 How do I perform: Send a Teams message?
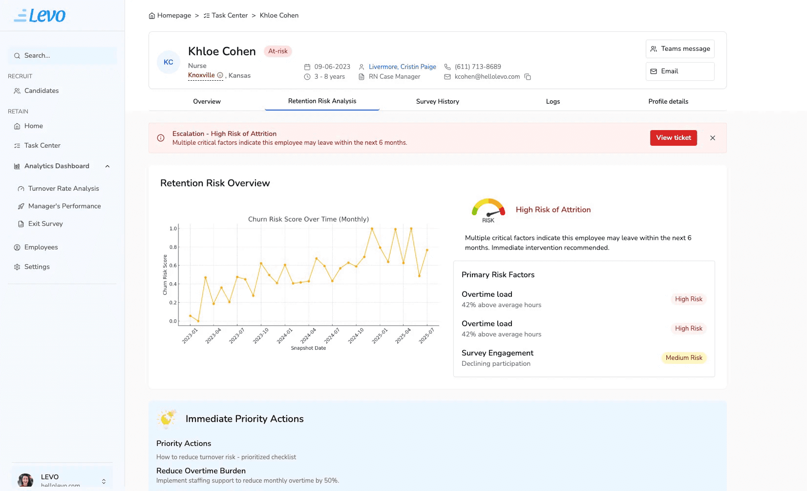point(680,49)
